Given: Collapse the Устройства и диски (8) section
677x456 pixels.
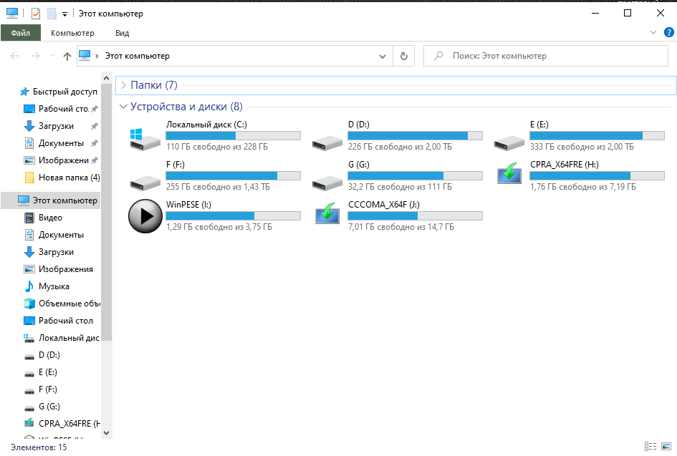Looking at the screenshot, I should pos(123,107).
